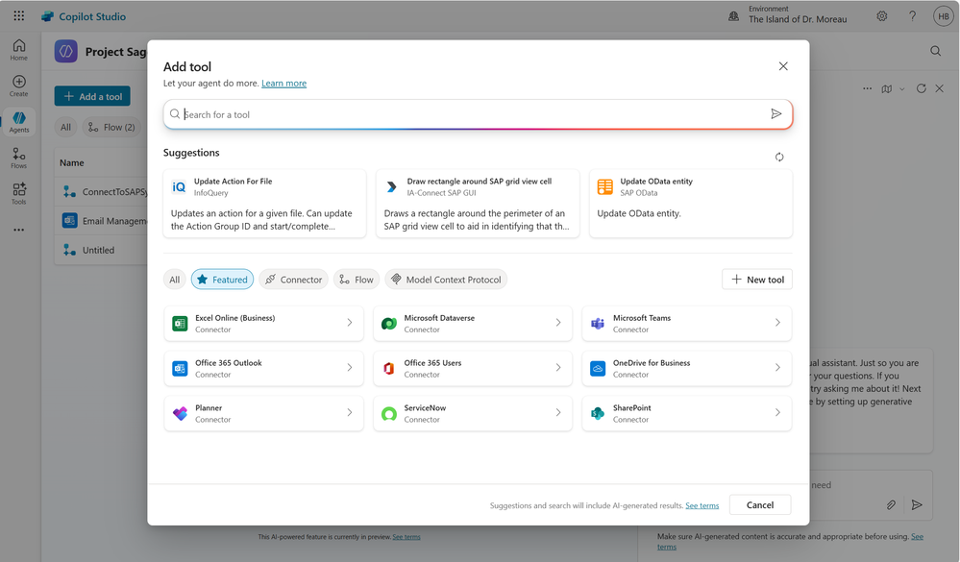Click the InfoQuery iQ suggestion icon
Viewport: 960px width, 562px height.
point(179,186)
